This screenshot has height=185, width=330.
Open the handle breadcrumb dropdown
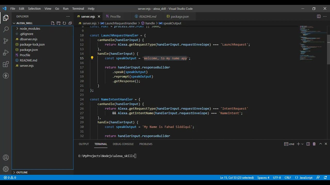148,23
